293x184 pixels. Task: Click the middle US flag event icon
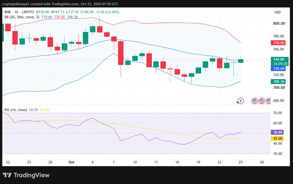[x=261, y=101]
